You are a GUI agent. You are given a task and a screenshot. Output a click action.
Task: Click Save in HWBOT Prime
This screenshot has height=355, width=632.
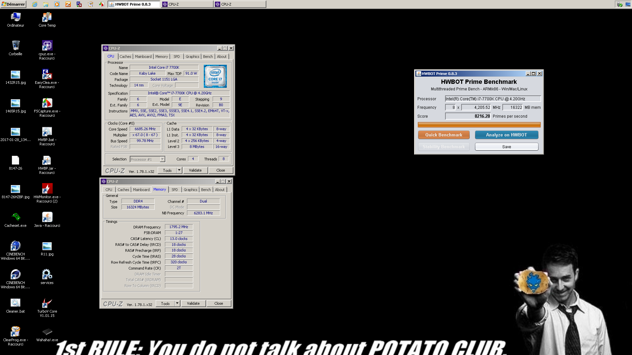point(507,147)
